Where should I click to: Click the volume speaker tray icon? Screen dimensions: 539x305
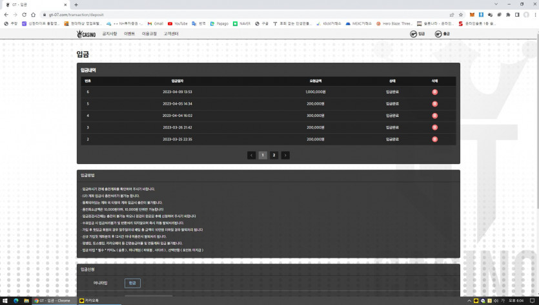[496, 300]
